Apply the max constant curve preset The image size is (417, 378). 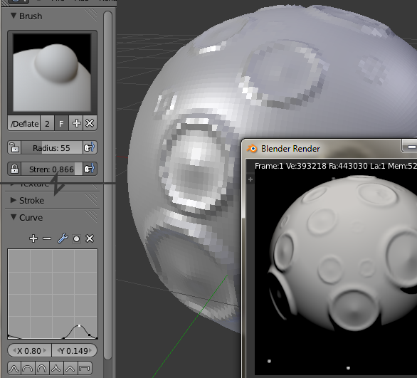click(x=85, y=368)
